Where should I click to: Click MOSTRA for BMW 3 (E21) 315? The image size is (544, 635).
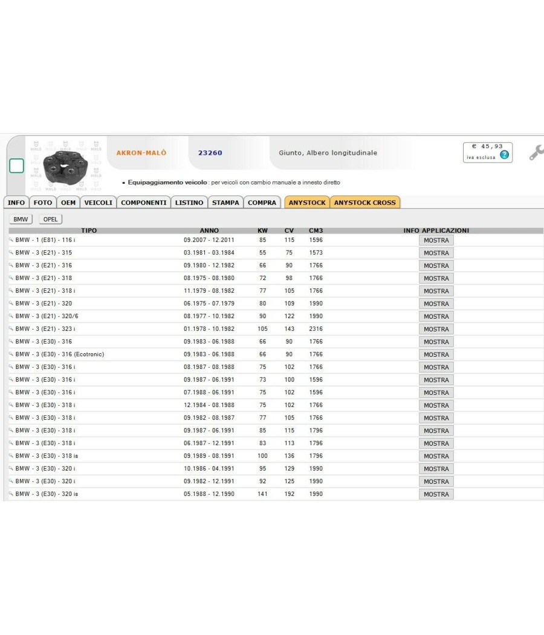pos(436,253)
